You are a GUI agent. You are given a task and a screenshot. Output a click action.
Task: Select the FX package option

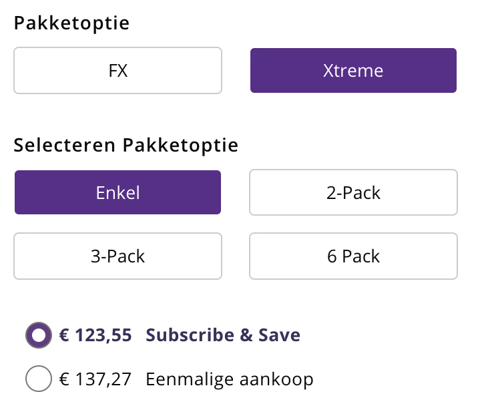click(117, 70)
